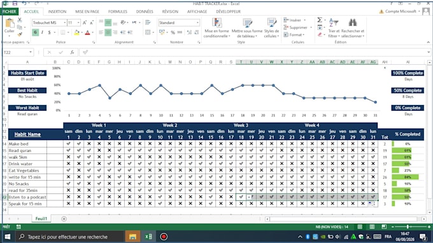The image size is (433, 243).
Task: Toggle Make bed status for day 1
Action: (x=69, y=144)
